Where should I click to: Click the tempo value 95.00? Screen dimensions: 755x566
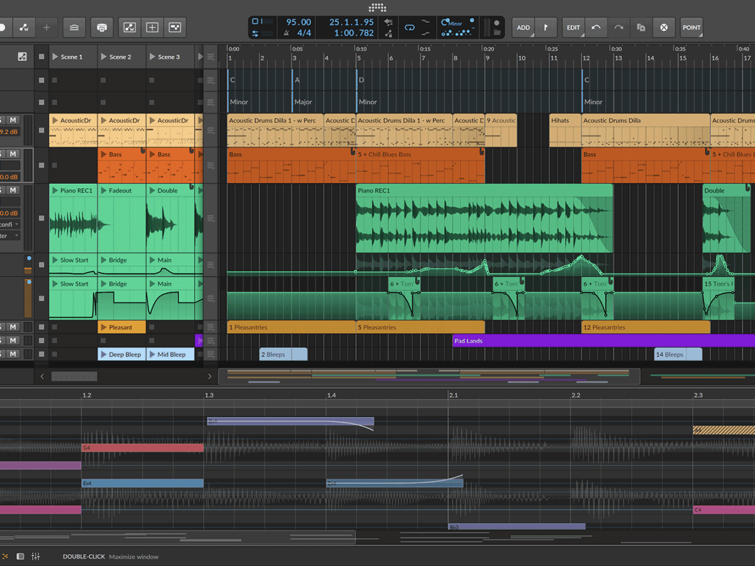(x=298, y=22)
